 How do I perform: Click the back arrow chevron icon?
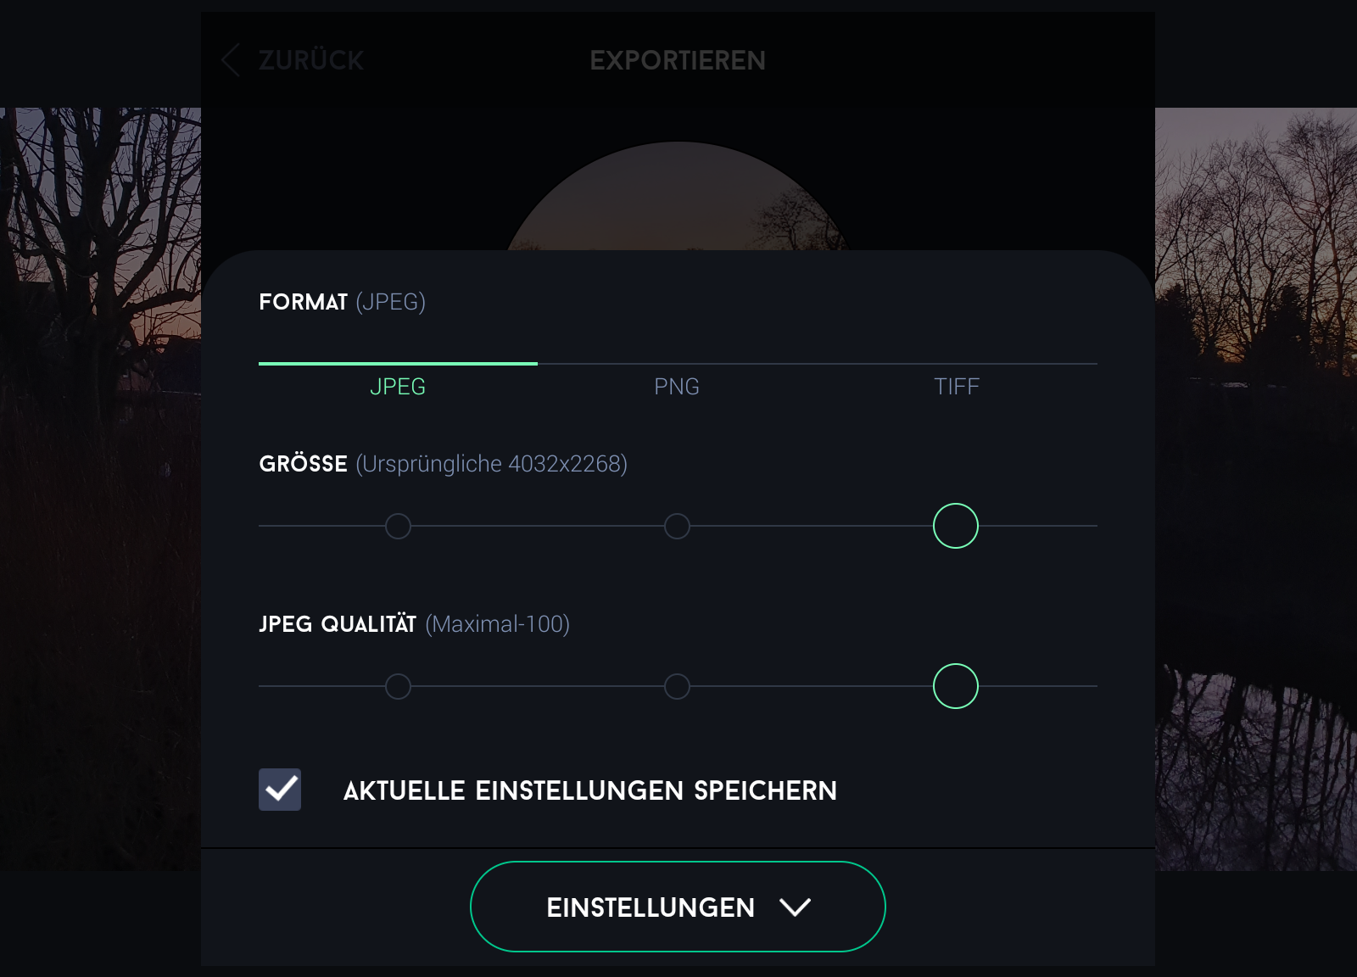[230, 60]
